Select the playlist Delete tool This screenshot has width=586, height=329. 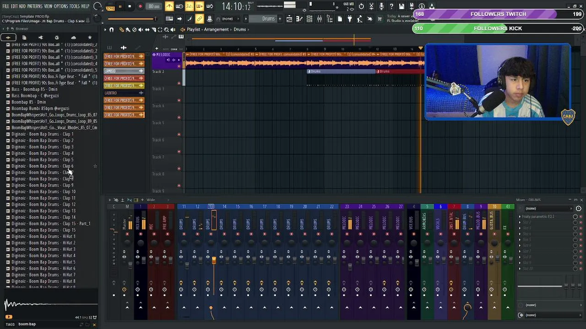click(x=134, y=29)
